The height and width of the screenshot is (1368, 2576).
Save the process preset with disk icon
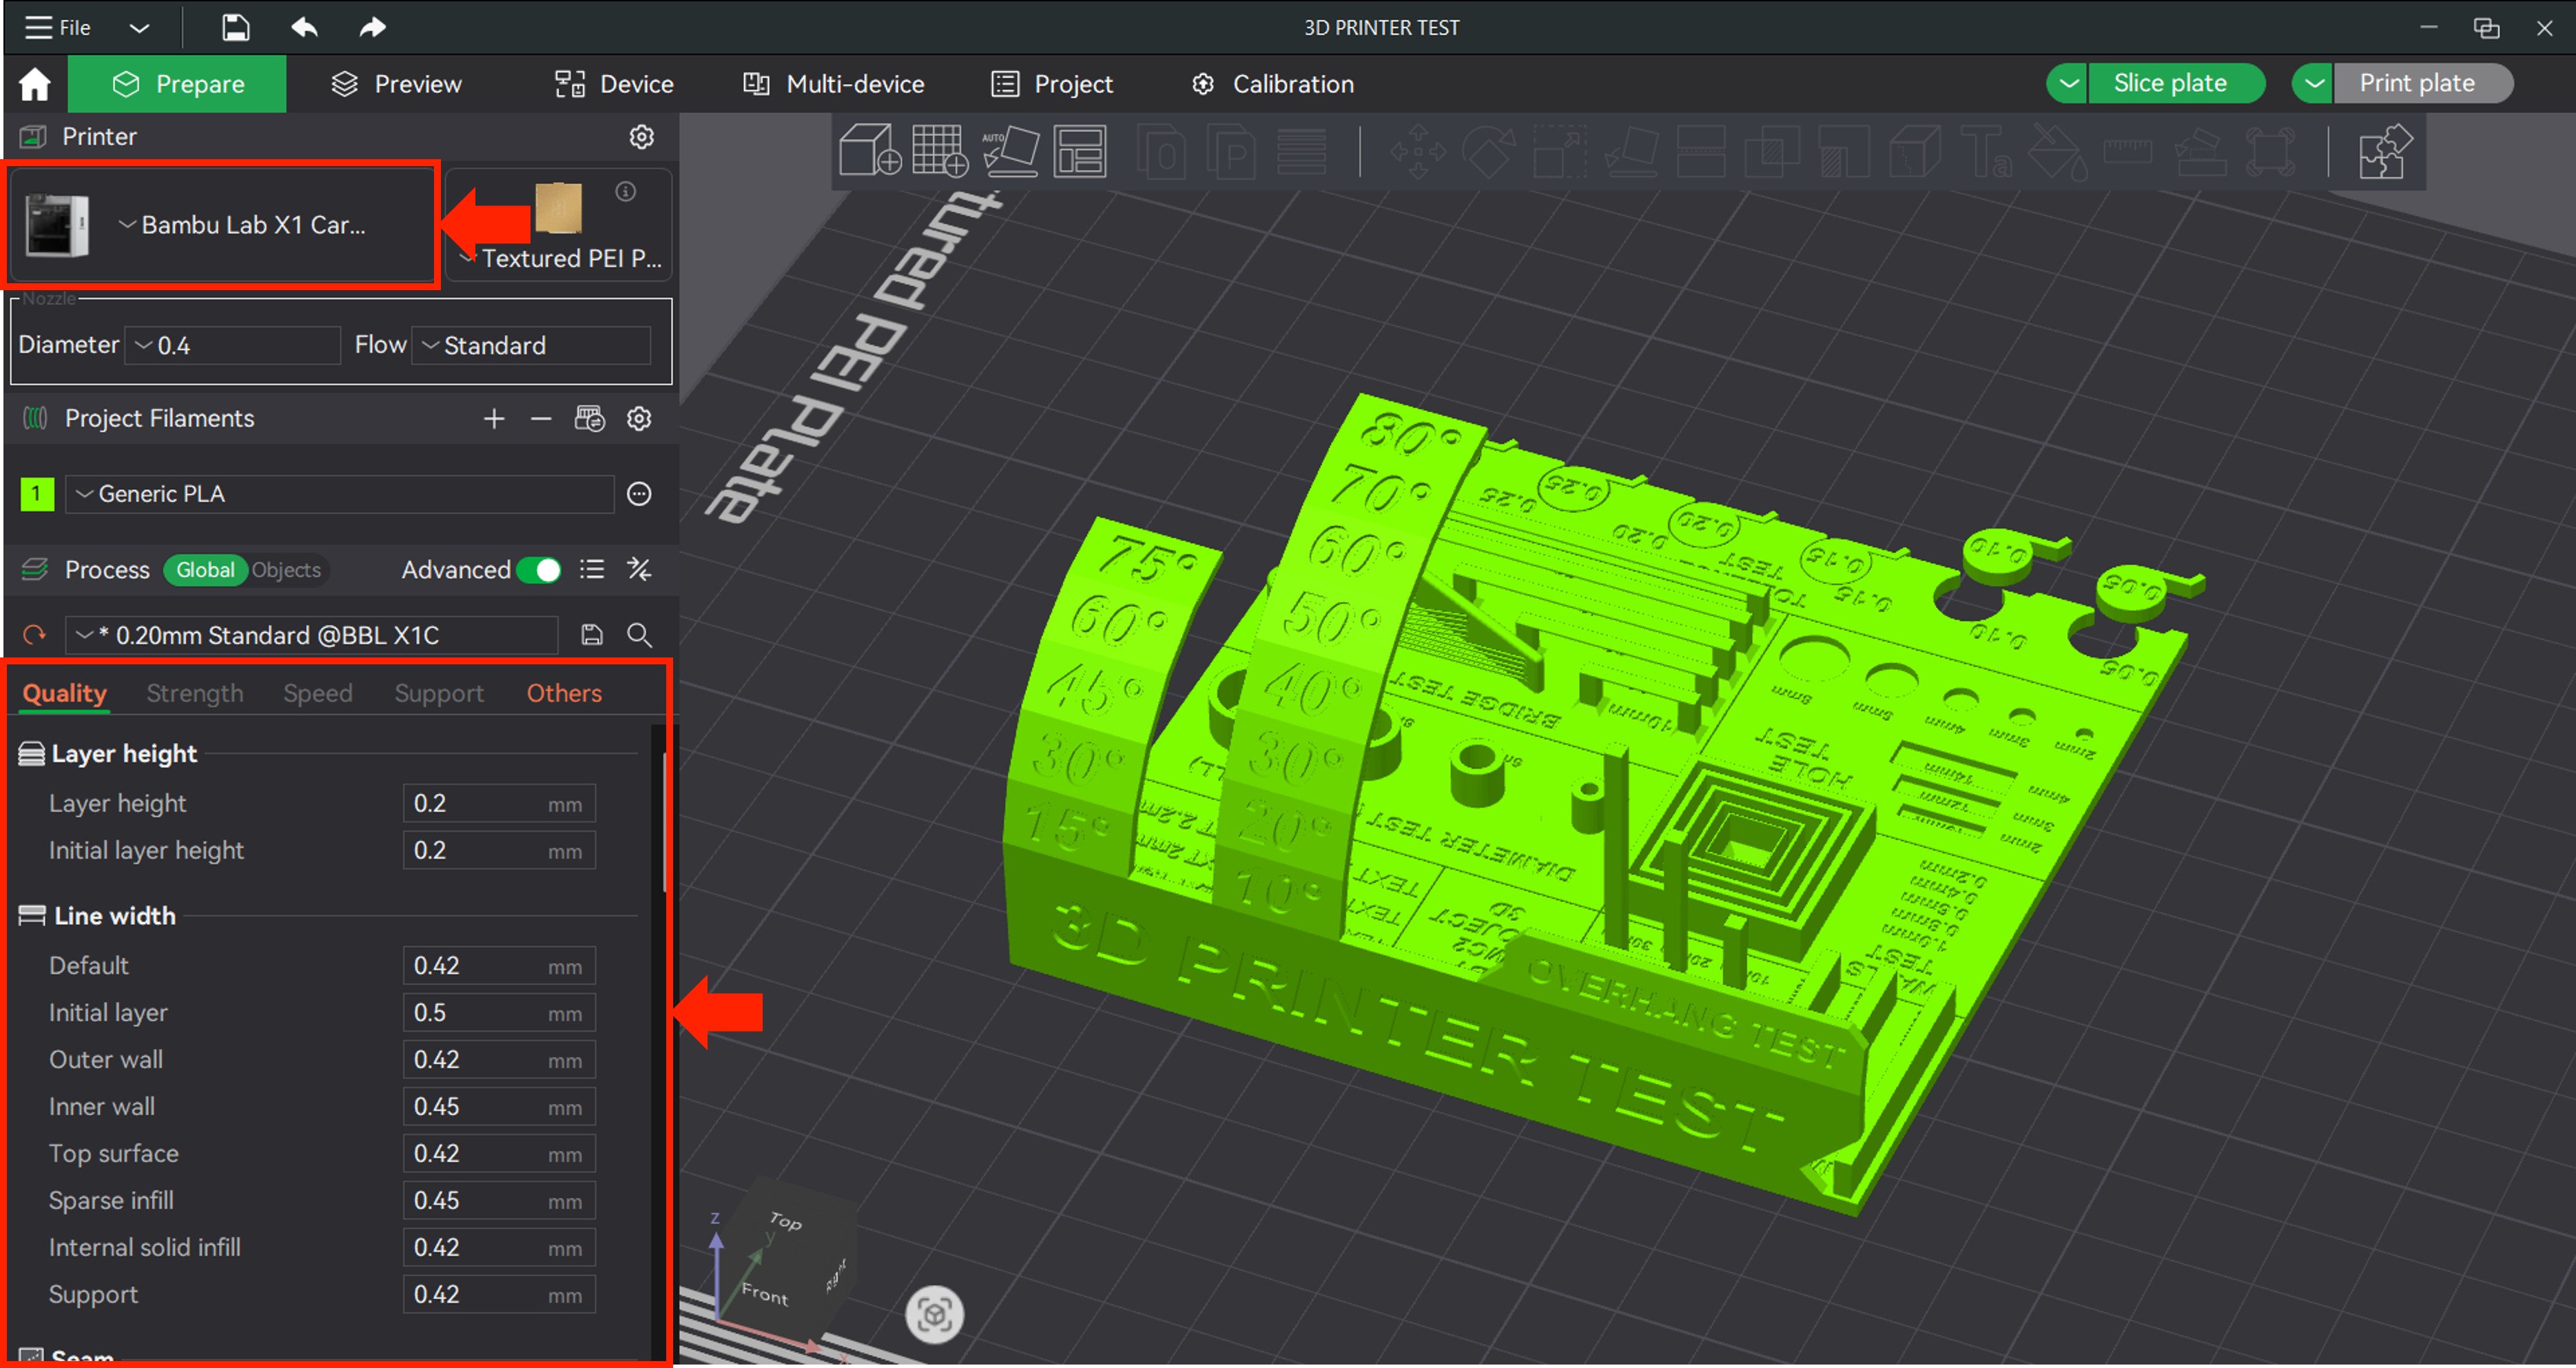click(x=592, y=635)
